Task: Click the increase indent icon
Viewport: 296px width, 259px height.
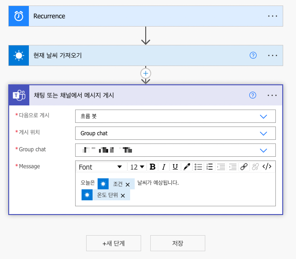Action: tap(221, 167)
